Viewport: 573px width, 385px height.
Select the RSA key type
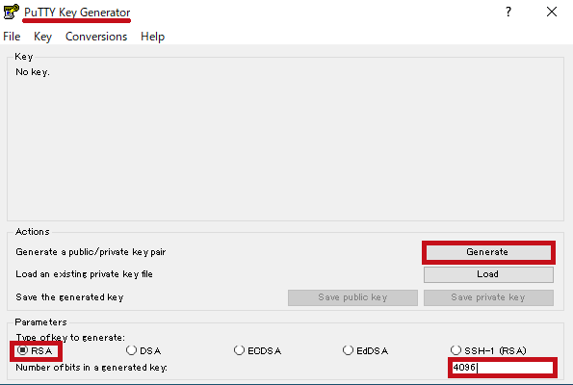click(35, 350)
